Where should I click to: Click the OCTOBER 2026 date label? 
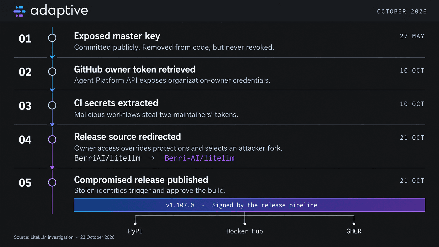click(402, 12)
